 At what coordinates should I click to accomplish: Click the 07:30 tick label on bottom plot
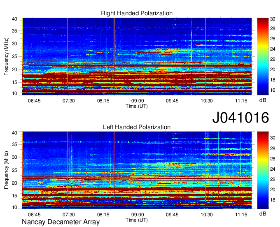69,215
